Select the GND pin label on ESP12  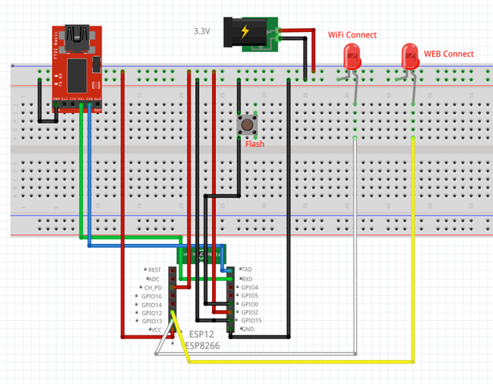click(x=247, y=330)
